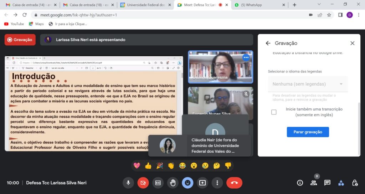Open chat with everyone panel
Image resolution: width=365 pixels, height=194 pixels.
coord(327,183)
